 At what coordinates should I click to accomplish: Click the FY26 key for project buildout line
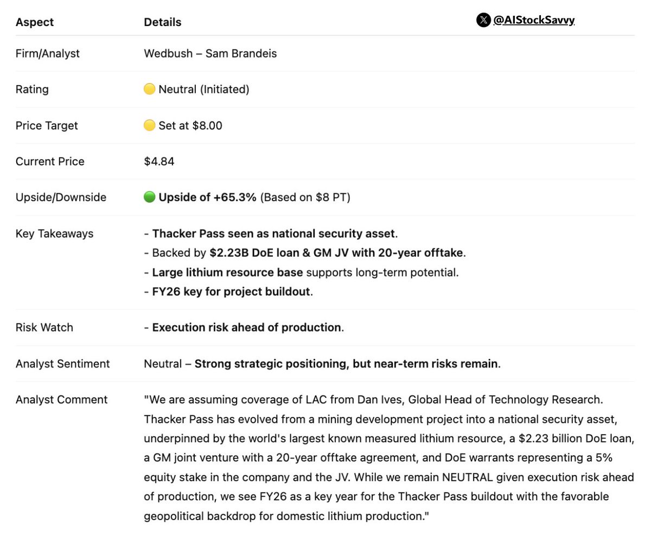pos(229,291)
